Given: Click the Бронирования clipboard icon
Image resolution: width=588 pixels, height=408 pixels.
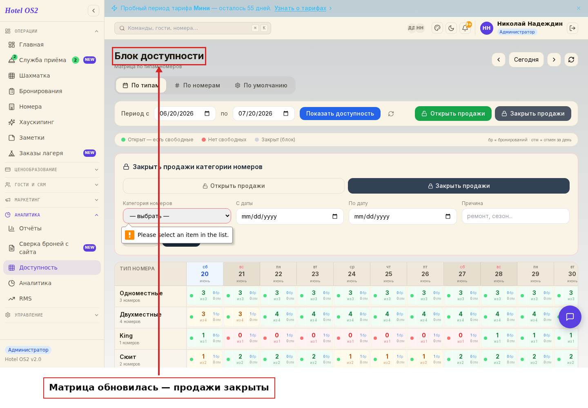Looking at the screenshot, I should 11,91.
